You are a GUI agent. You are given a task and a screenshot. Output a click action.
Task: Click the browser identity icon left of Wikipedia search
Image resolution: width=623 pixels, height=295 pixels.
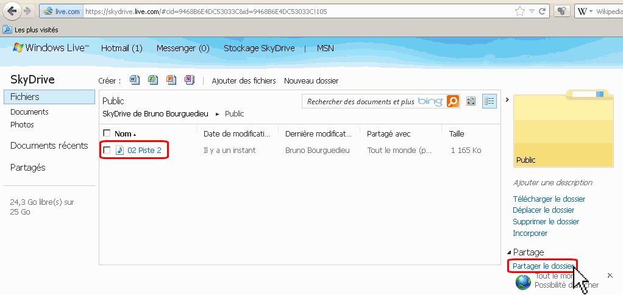(x=561, y=12)
